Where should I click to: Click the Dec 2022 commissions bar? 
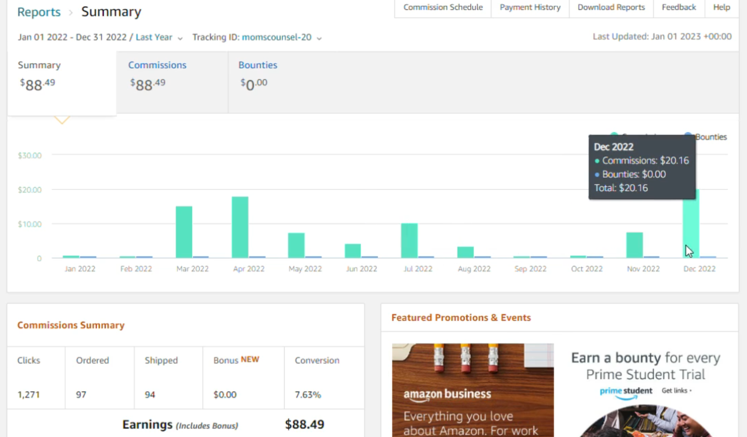tap(691, 224)
